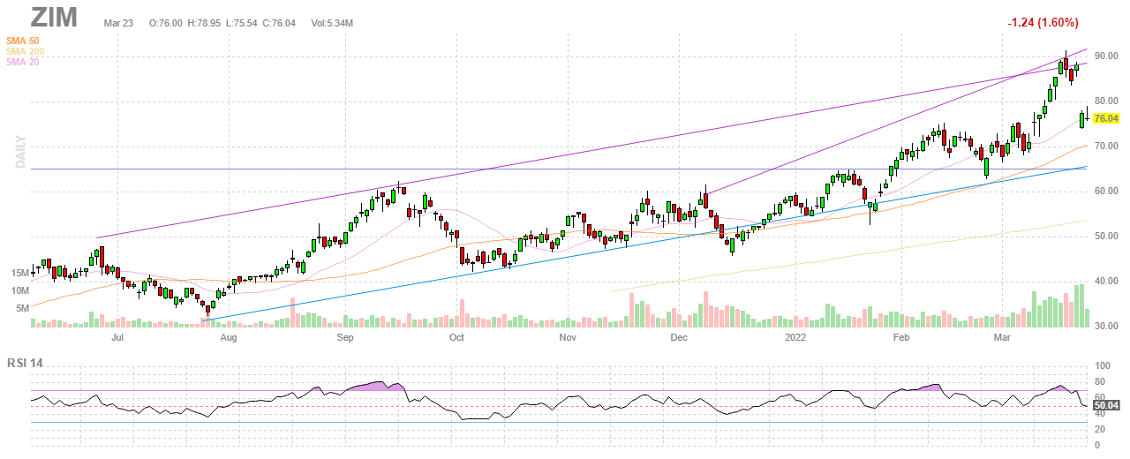
Task: Click the Aug marker on time axis
Action: coord(228,337)
